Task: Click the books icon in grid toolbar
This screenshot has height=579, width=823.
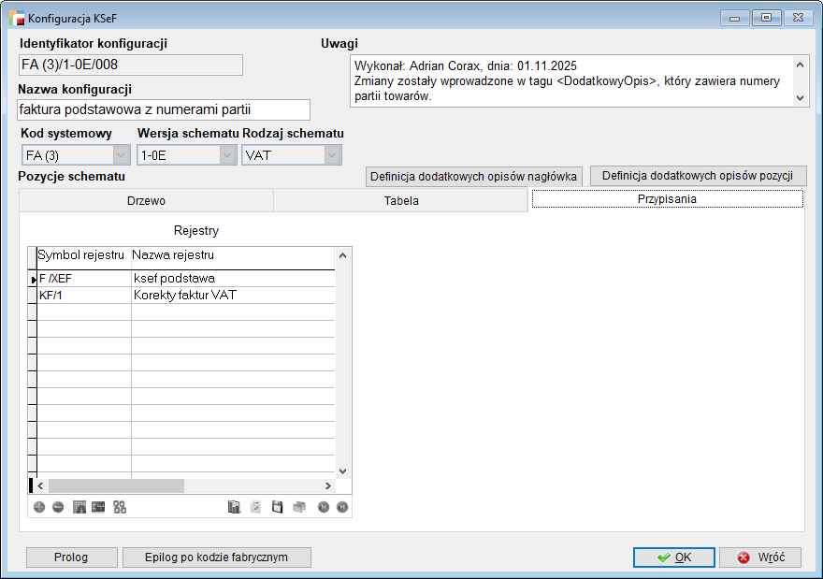Action: pyautogui.click(x=235, y=507)
